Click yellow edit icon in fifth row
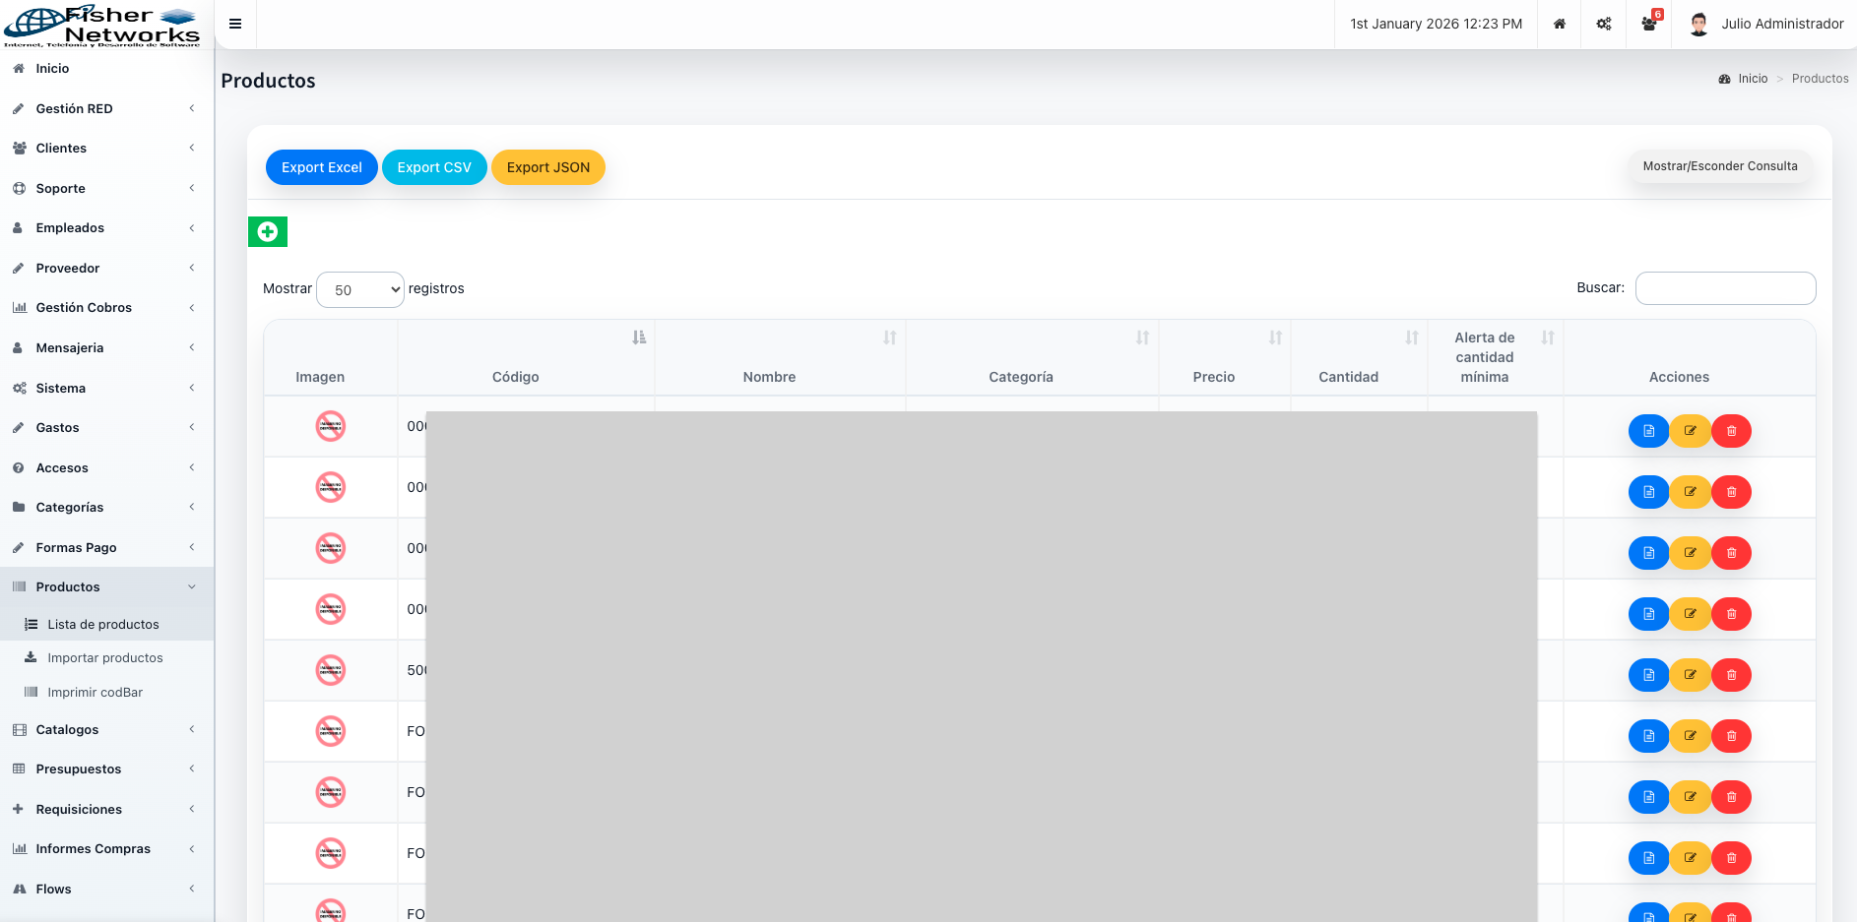Screen dimensions: 1857x922 [1690, 675]
